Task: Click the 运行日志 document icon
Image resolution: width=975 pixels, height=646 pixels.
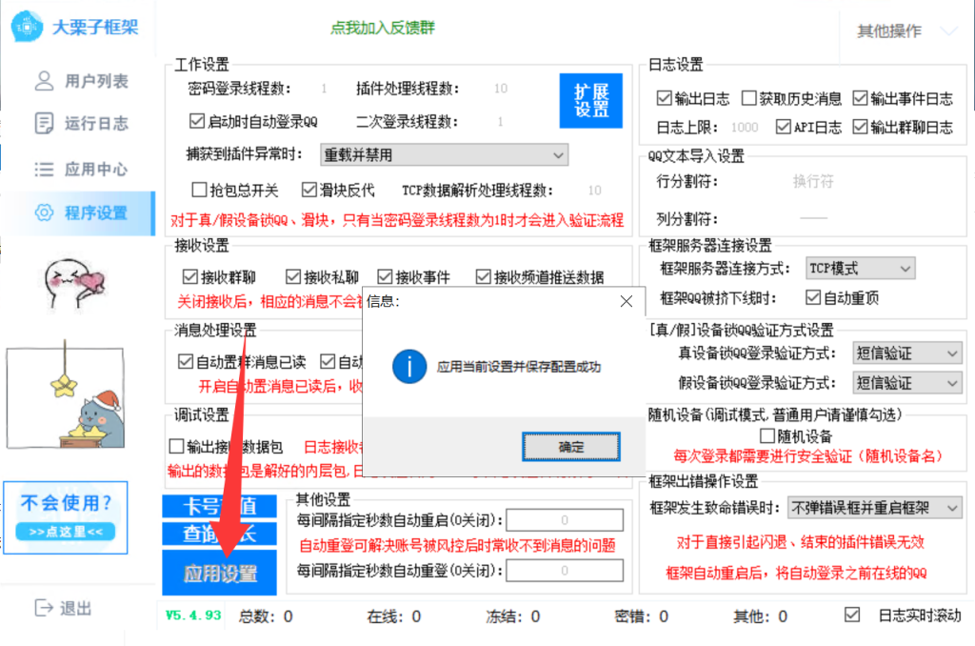Action: (x=43, y=123)
